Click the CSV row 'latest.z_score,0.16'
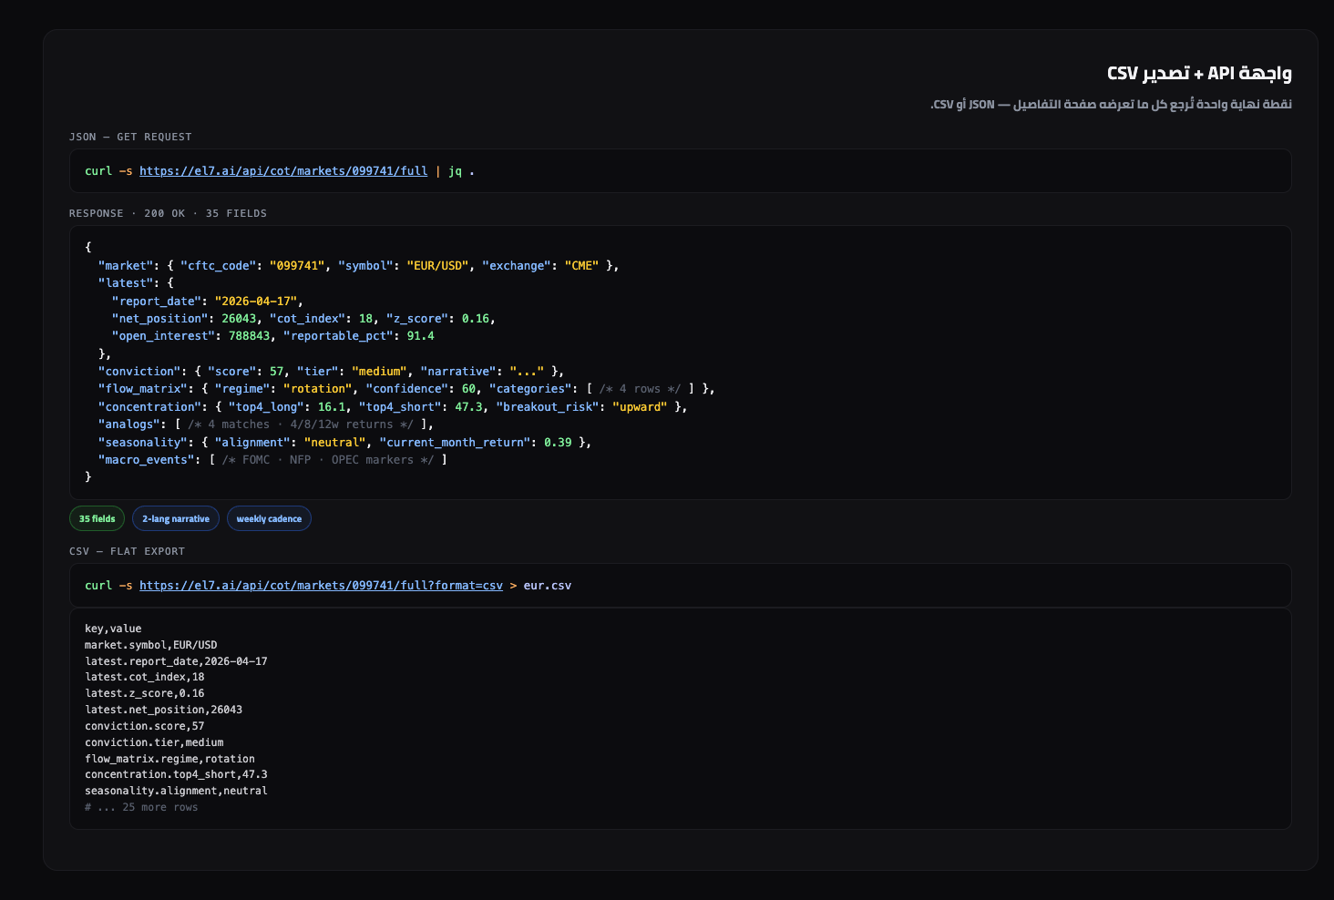The width and height of the screenshot is (1334, 900). click(145, 693)
